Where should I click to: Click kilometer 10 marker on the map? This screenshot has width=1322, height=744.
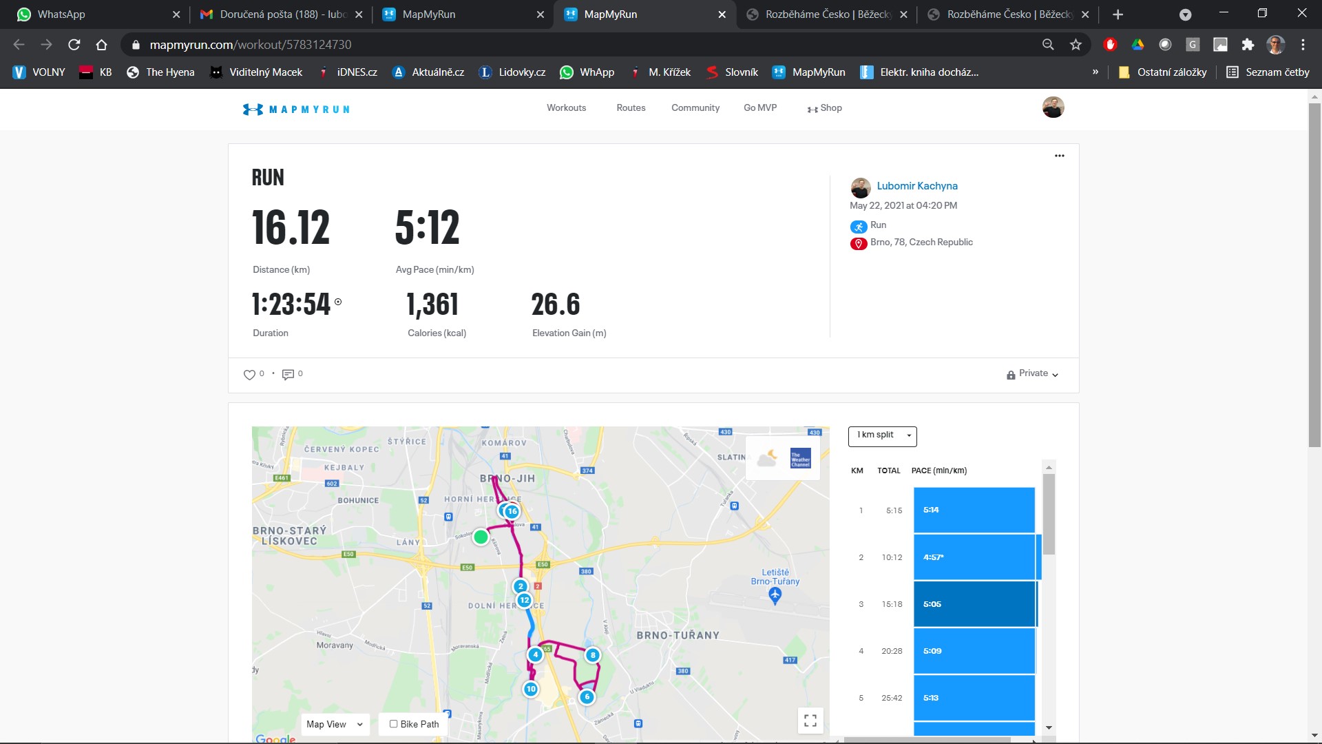[530, 689]
